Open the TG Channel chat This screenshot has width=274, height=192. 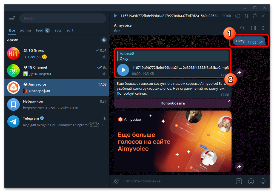pyautogui.click(x=57, y=70)
